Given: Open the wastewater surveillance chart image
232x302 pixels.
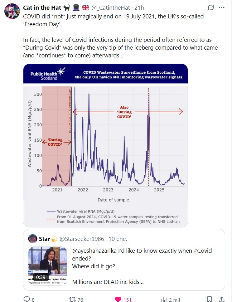Looking at the screenshot, I should 105,145.
